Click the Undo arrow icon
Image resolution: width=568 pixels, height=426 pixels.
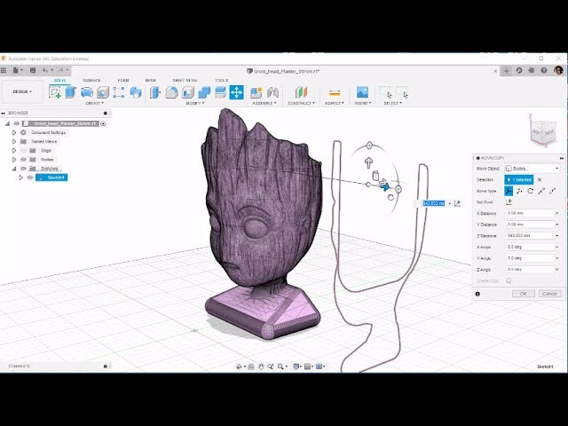coord(45,70)
